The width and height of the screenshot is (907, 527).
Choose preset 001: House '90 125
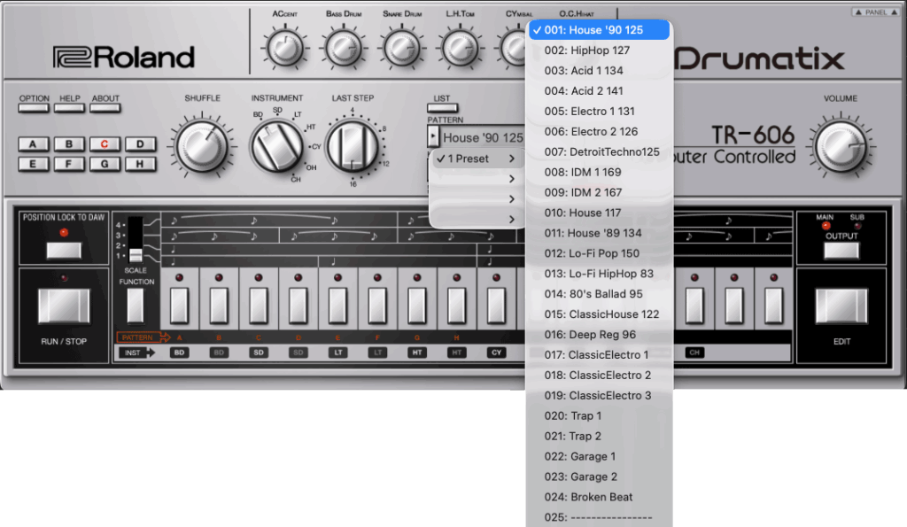[x=600, y=30]
